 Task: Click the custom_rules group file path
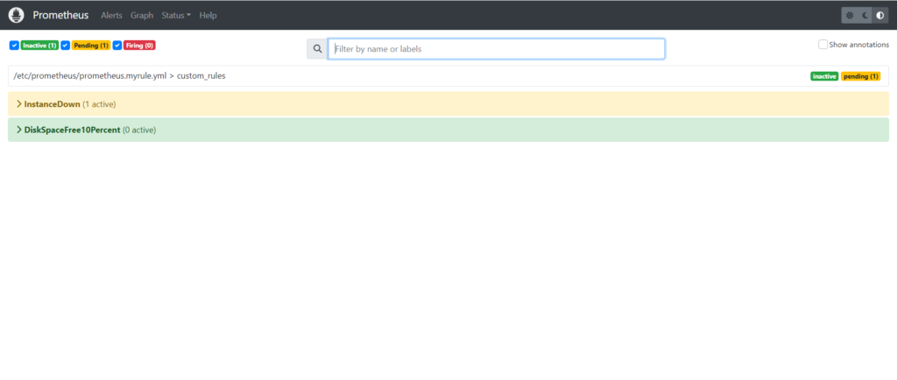[x=119, y=76]
